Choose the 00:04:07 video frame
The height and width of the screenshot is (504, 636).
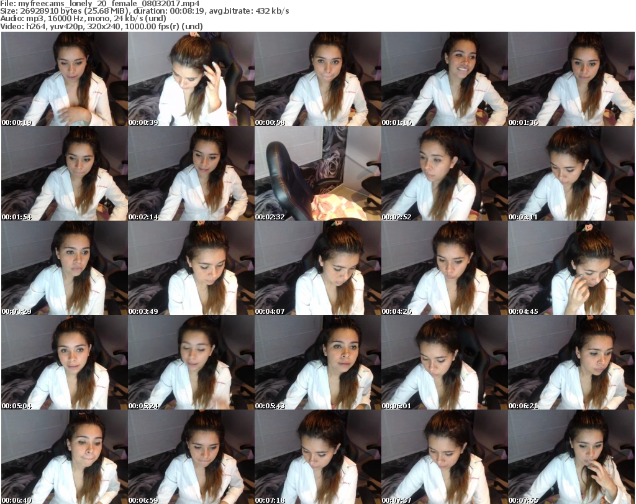pos(318,268)
